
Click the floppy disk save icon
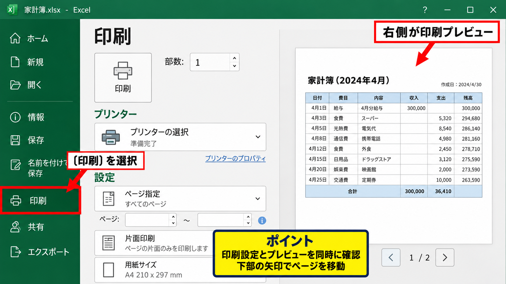click(15, 140)
